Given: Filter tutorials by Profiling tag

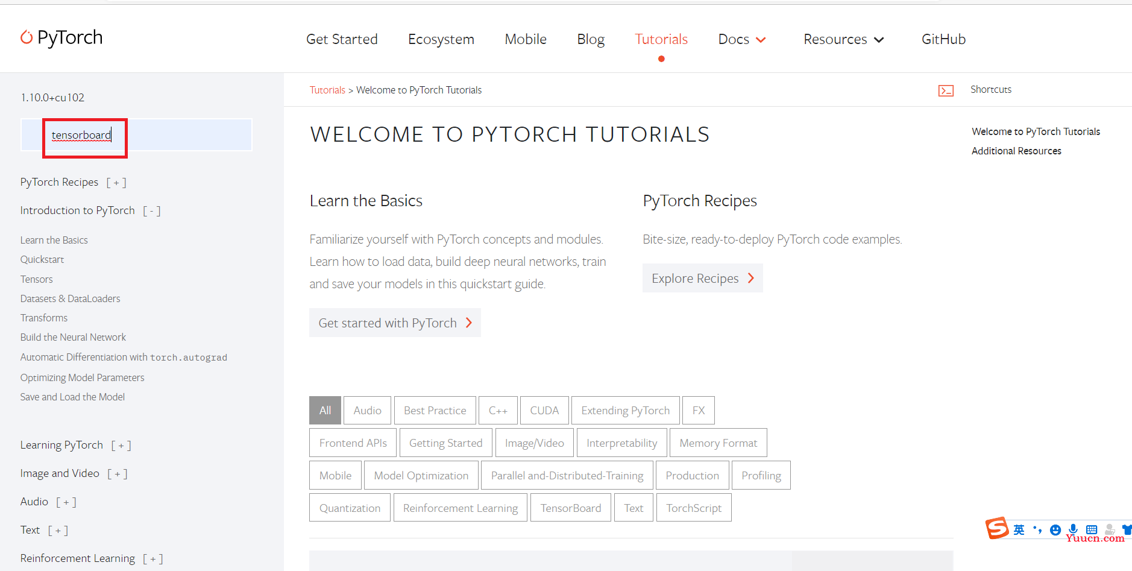Looking at the screenshot, I should click(761, 475).
